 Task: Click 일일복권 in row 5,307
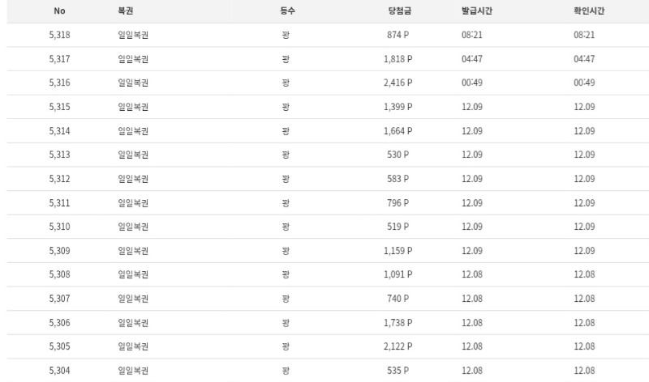coord(133,299)
